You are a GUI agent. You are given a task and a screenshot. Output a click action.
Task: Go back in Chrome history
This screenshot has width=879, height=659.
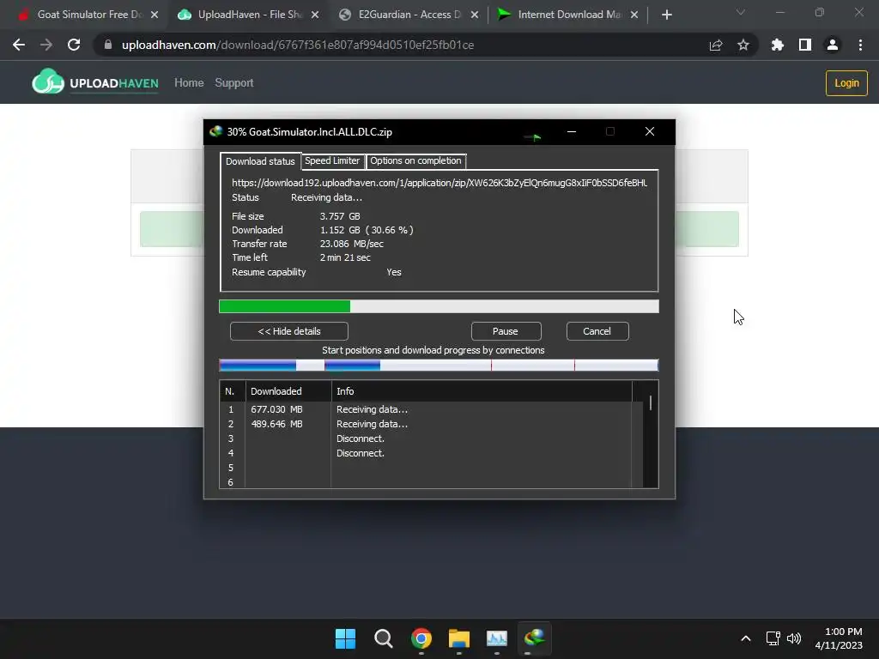[x=19, y=45]
